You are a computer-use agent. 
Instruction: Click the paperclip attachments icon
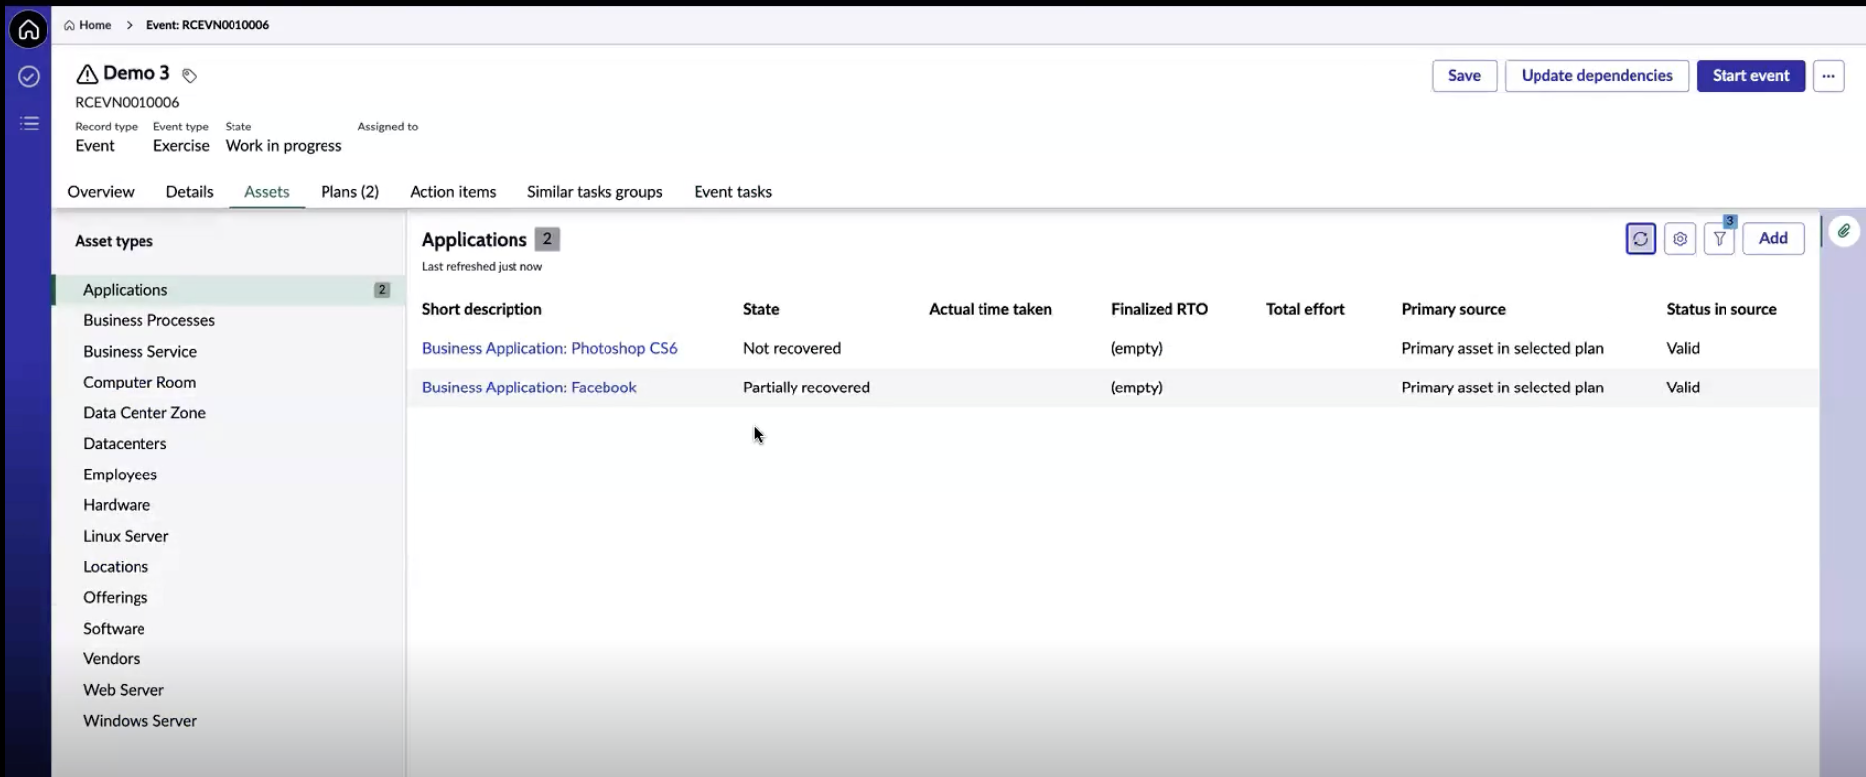pyautogui.click(x=1844, y=231)
